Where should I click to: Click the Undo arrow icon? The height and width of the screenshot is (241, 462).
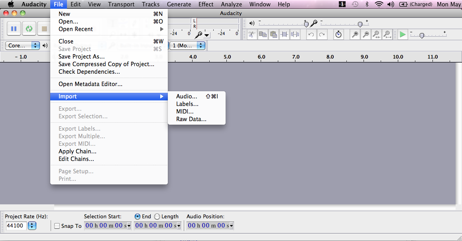pos(311,35)
